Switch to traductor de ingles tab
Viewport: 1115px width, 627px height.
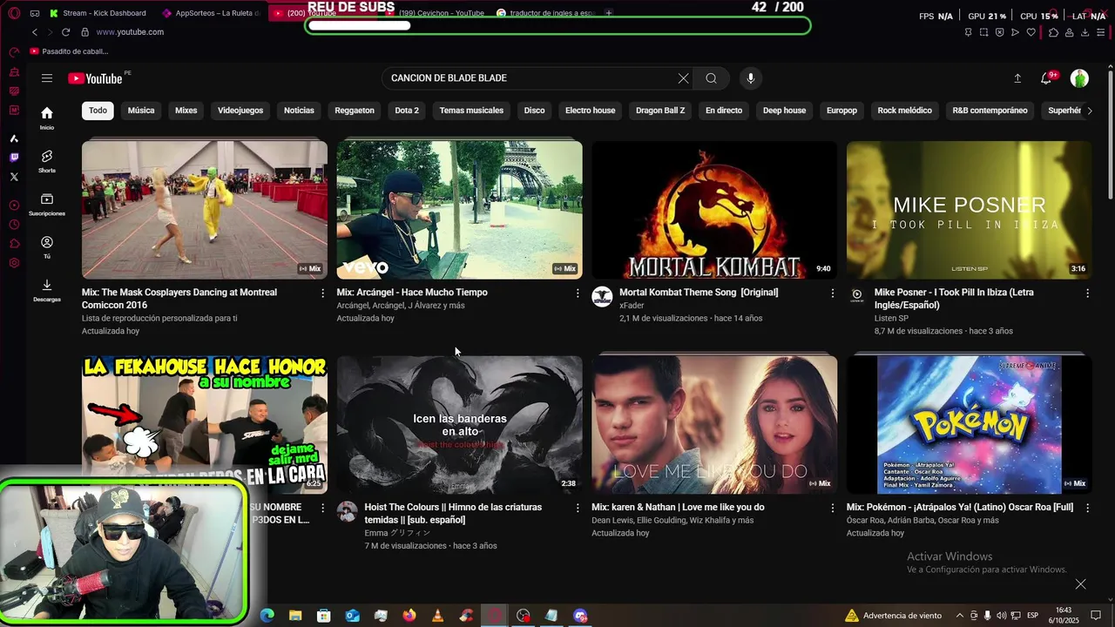[547, 13]
